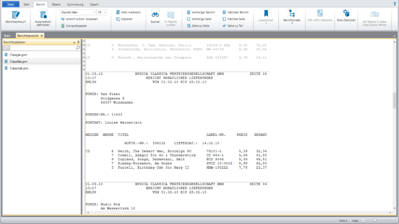Screen dimensions: 399x224
Task: Click Automatisch definieren icon
Action: 43,19
